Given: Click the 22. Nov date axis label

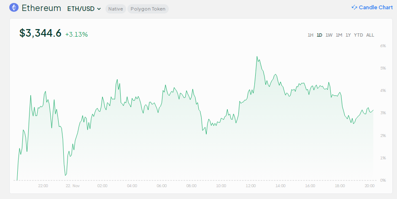Looking at the screenshot, I should pyautogui.click(x=73, y=186).
